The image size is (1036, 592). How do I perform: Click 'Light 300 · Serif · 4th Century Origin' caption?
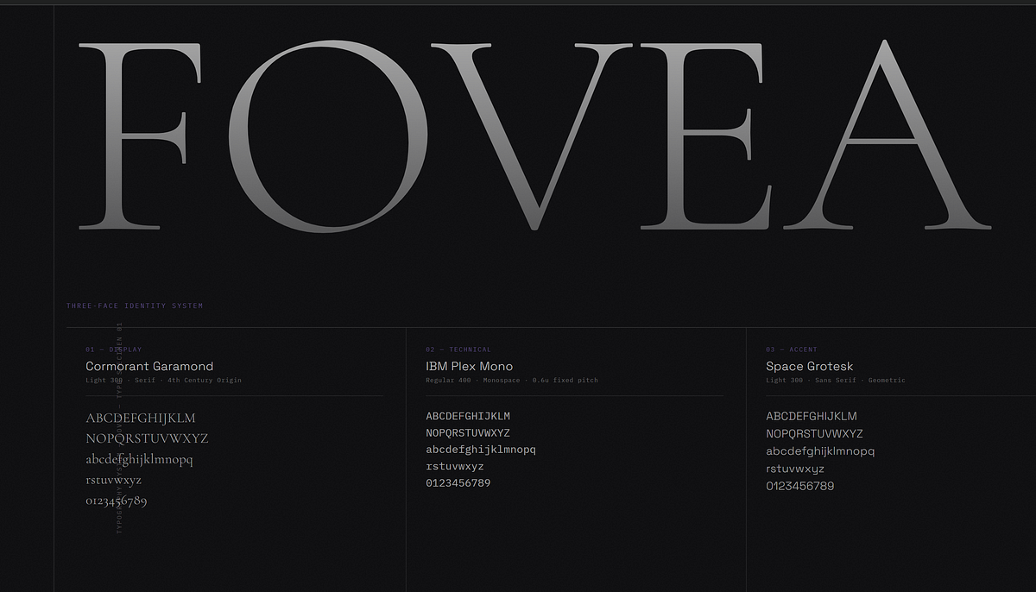pos(164,381)
